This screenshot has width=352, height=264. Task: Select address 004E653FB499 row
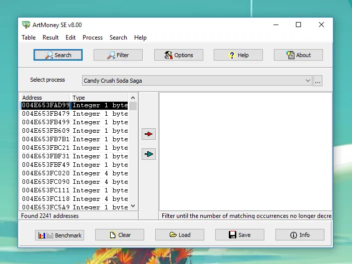tap(75, 122)
